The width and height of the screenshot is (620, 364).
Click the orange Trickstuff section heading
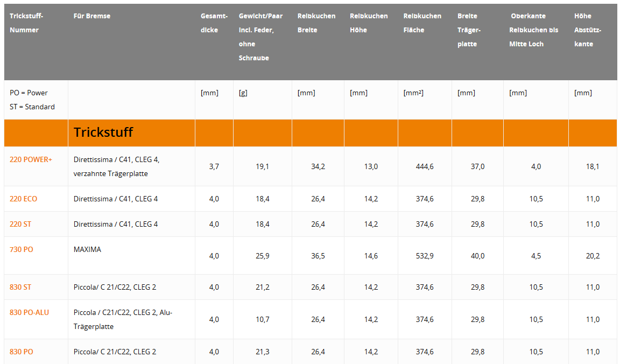[103, 132]
